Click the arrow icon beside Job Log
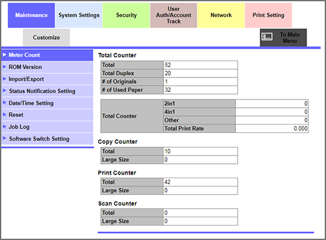 point(4,127)
